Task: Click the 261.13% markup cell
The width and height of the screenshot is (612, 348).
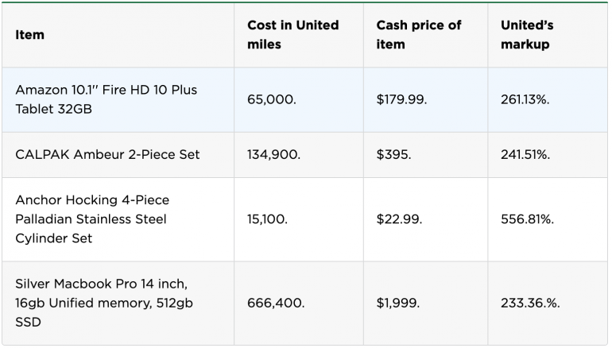Action: (x=526, y=100)
